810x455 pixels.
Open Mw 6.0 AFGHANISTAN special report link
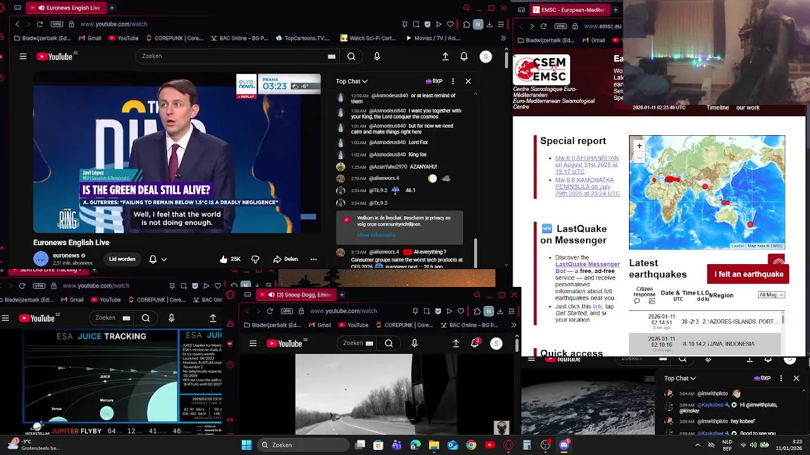(x=587, y=165)
